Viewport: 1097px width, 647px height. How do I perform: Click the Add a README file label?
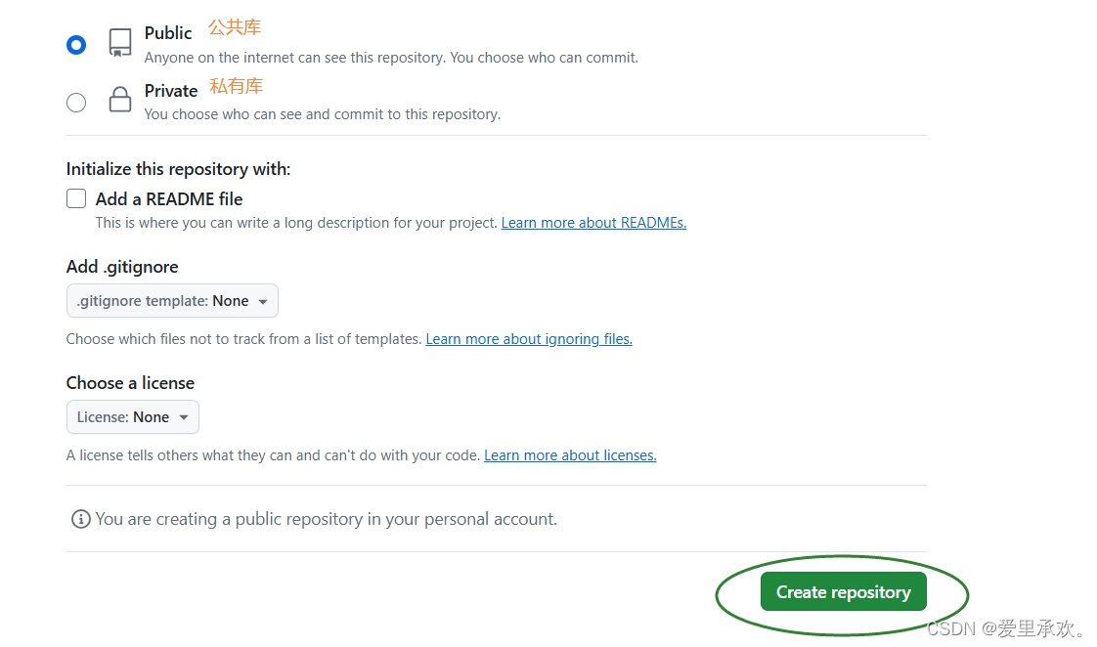point(169,199)
